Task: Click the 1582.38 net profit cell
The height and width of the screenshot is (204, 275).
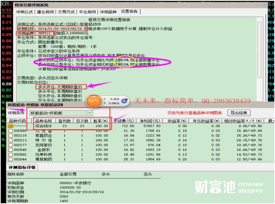Action: click(153, 140)
